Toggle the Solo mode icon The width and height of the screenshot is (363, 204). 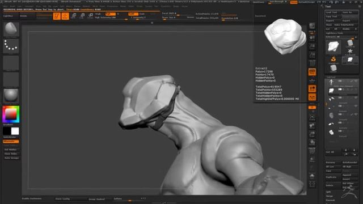click(x=312, y=176)
